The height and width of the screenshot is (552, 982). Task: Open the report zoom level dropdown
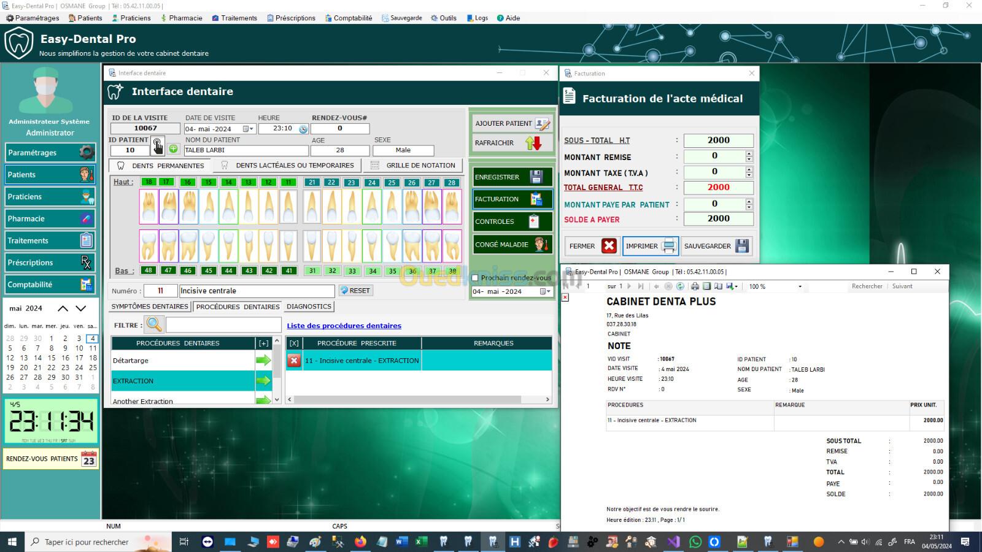tap(799, 286)
